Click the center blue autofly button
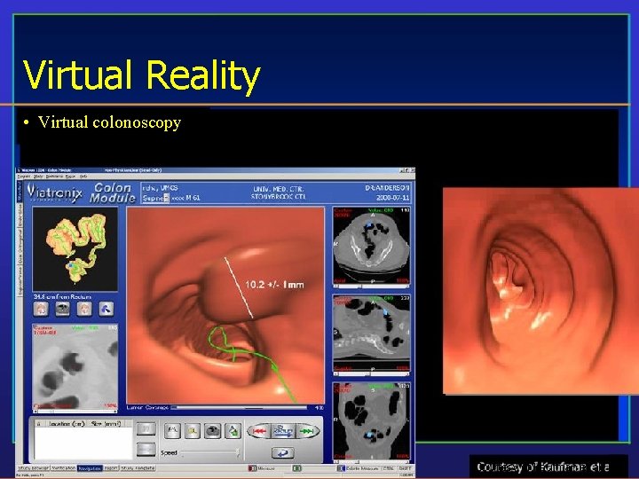The image size is (639, 479). tap(283, 431)
